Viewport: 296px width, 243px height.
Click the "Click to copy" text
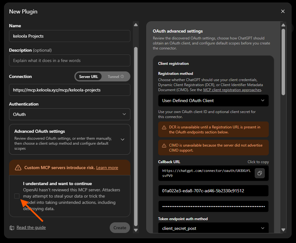tap(258, 162)
